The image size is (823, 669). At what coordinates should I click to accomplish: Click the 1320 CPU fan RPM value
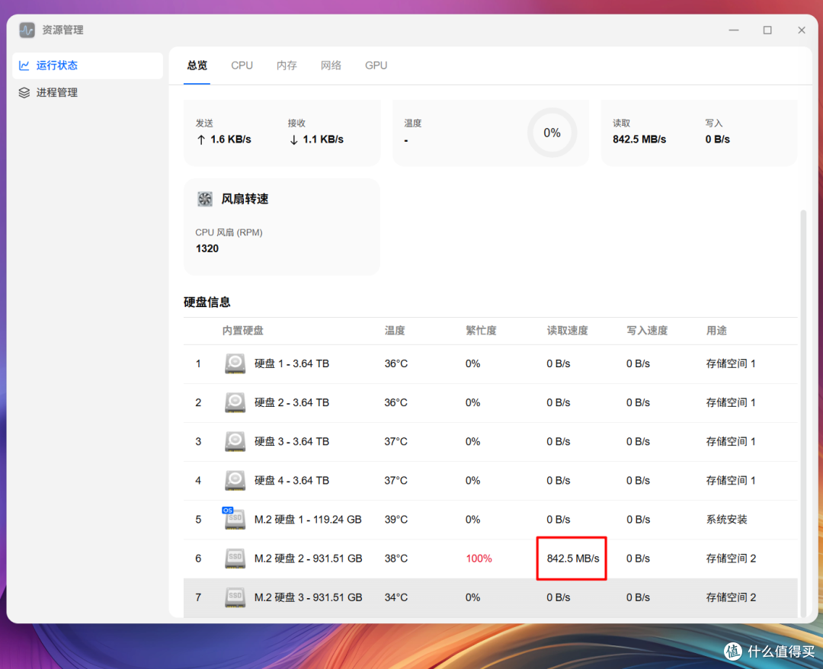[207, 248]
